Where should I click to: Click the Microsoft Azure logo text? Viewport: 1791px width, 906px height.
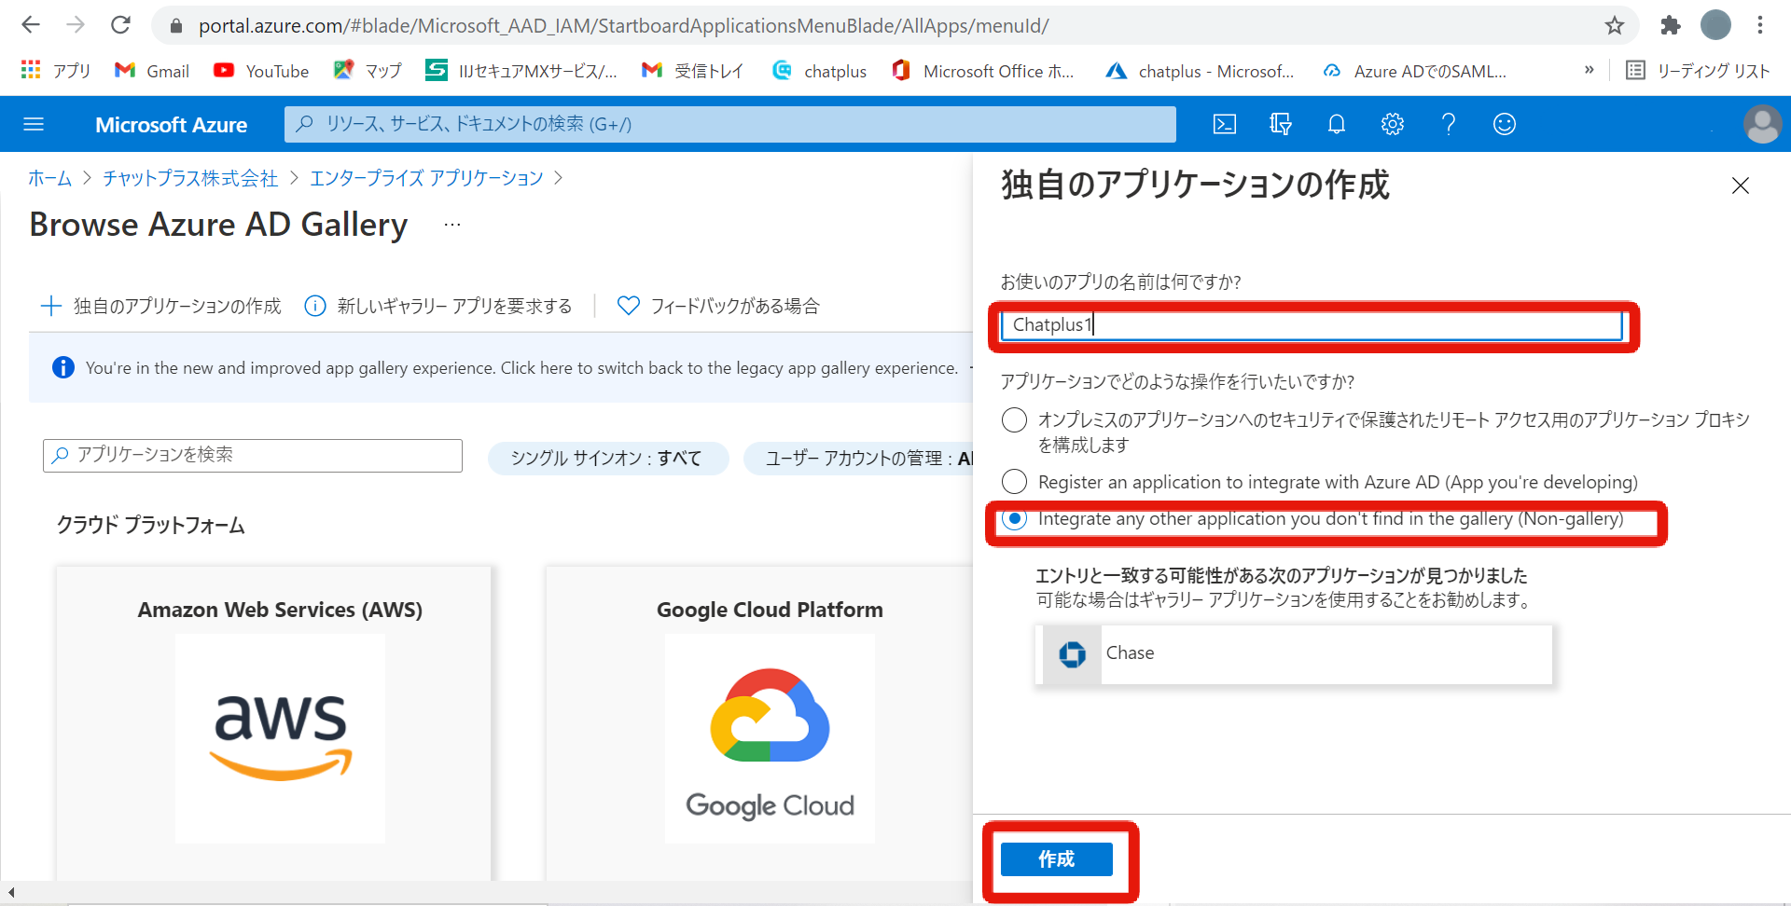[171, 125]
